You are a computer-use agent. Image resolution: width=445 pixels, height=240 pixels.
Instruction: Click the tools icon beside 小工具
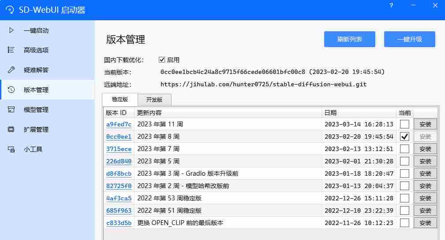[x=11, y=149]
